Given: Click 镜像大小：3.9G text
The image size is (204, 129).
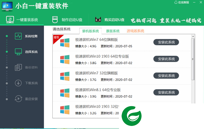Looking at the screenshot, I should pyautogui.click(x=86, y=97).
